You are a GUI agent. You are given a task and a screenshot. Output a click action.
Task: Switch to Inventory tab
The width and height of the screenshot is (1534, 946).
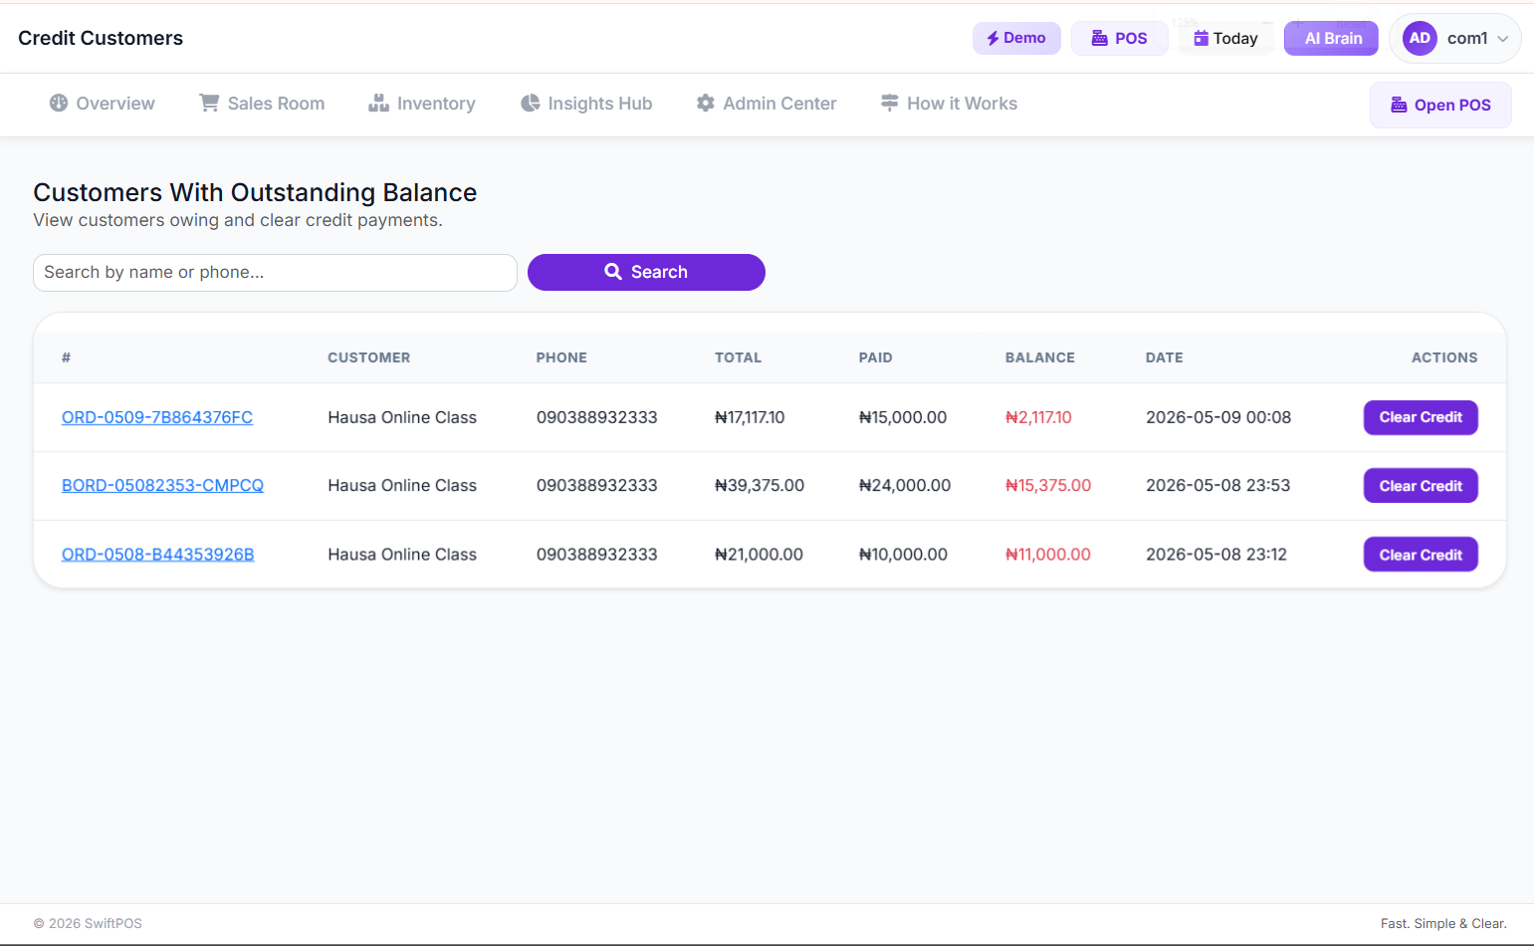pyautogui.click(x=422, y=104)
